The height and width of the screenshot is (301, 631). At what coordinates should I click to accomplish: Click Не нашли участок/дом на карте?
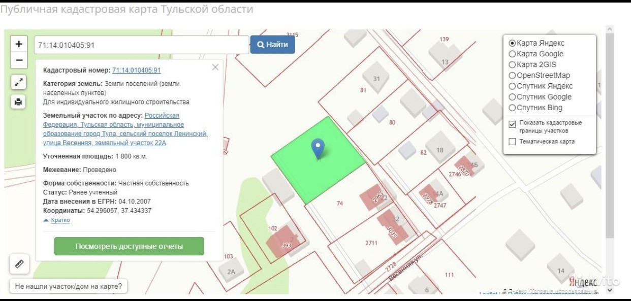tap(69, 286)
